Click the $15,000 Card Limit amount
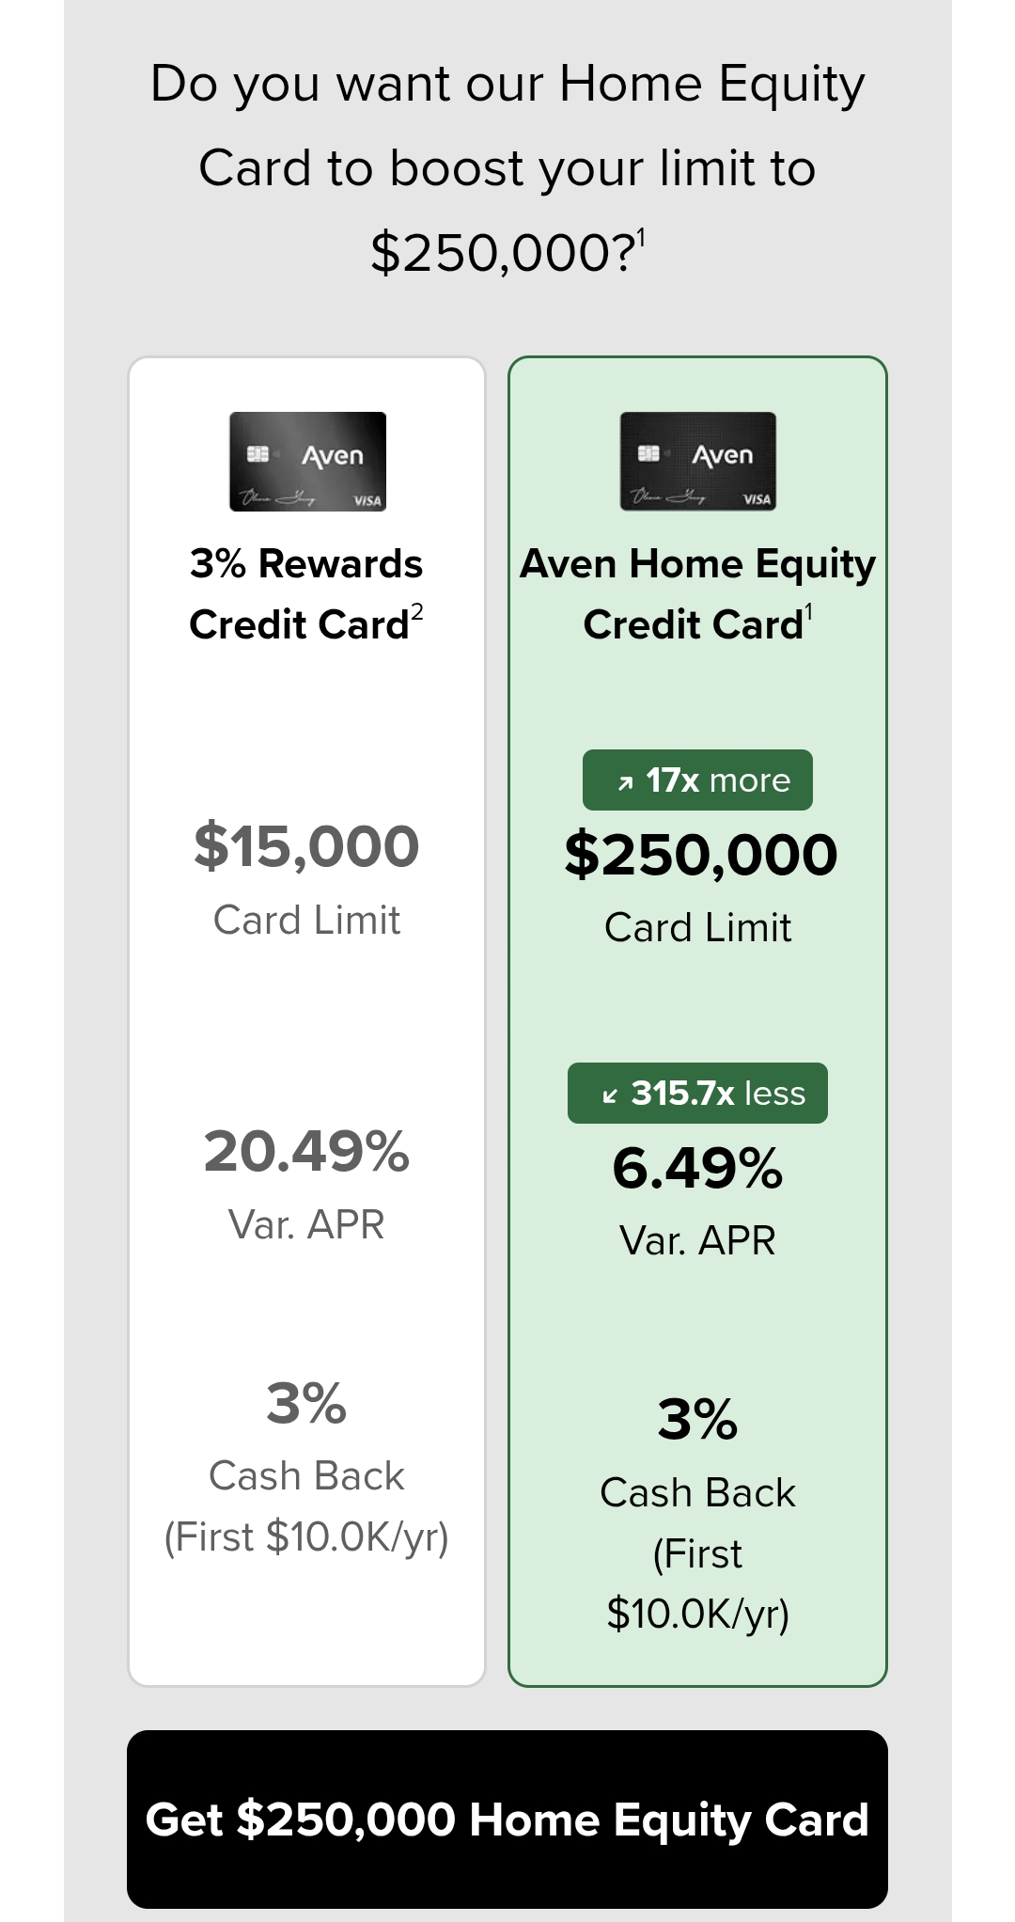Image resolution: width=1015 pixels, height=1922 pixels. pos(306,845)
